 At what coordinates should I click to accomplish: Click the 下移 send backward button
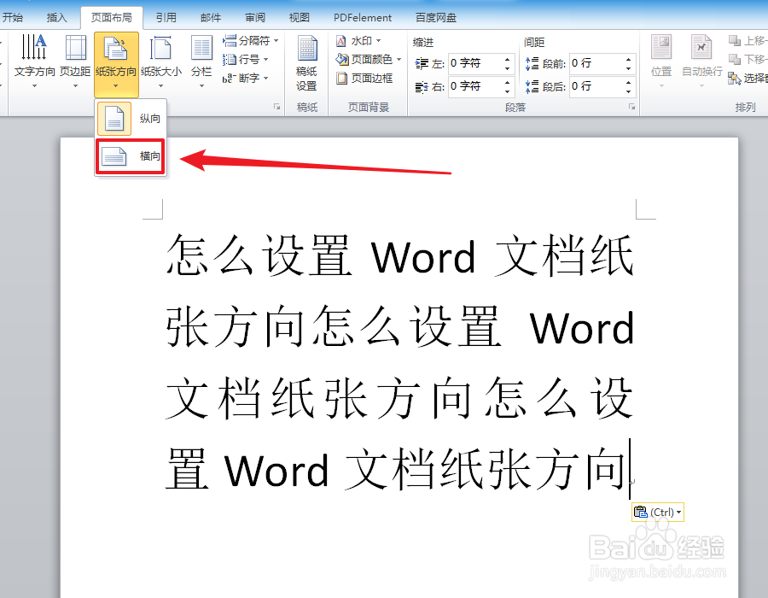pos(748,59)
